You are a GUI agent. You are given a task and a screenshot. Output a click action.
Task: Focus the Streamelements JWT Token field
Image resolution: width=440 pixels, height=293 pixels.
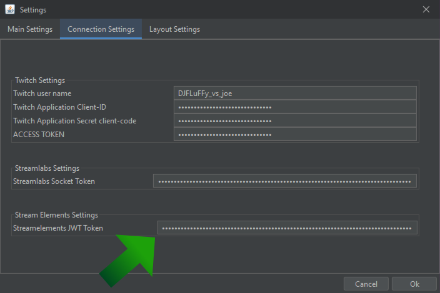[287, 228]
